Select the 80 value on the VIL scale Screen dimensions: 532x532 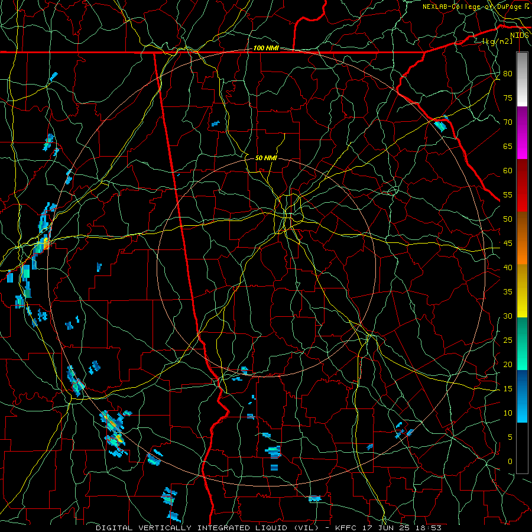[x=508, y=74]
